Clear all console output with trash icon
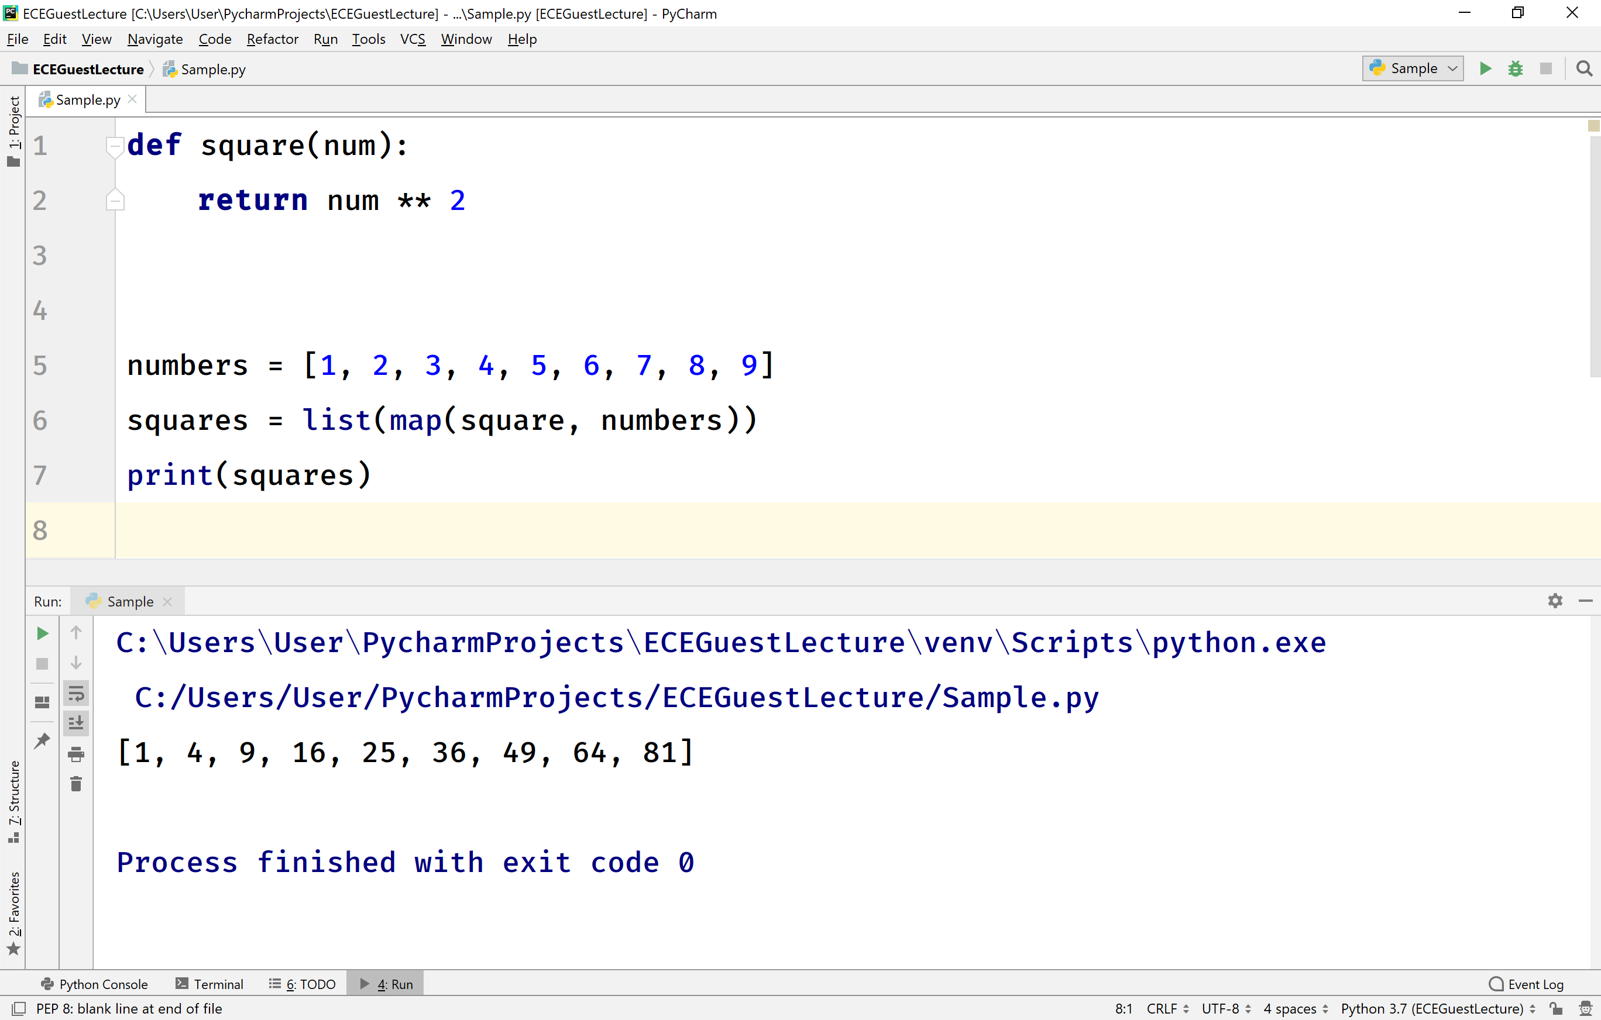Screen dimensions: 1601x1020 (x=76, y=784)
